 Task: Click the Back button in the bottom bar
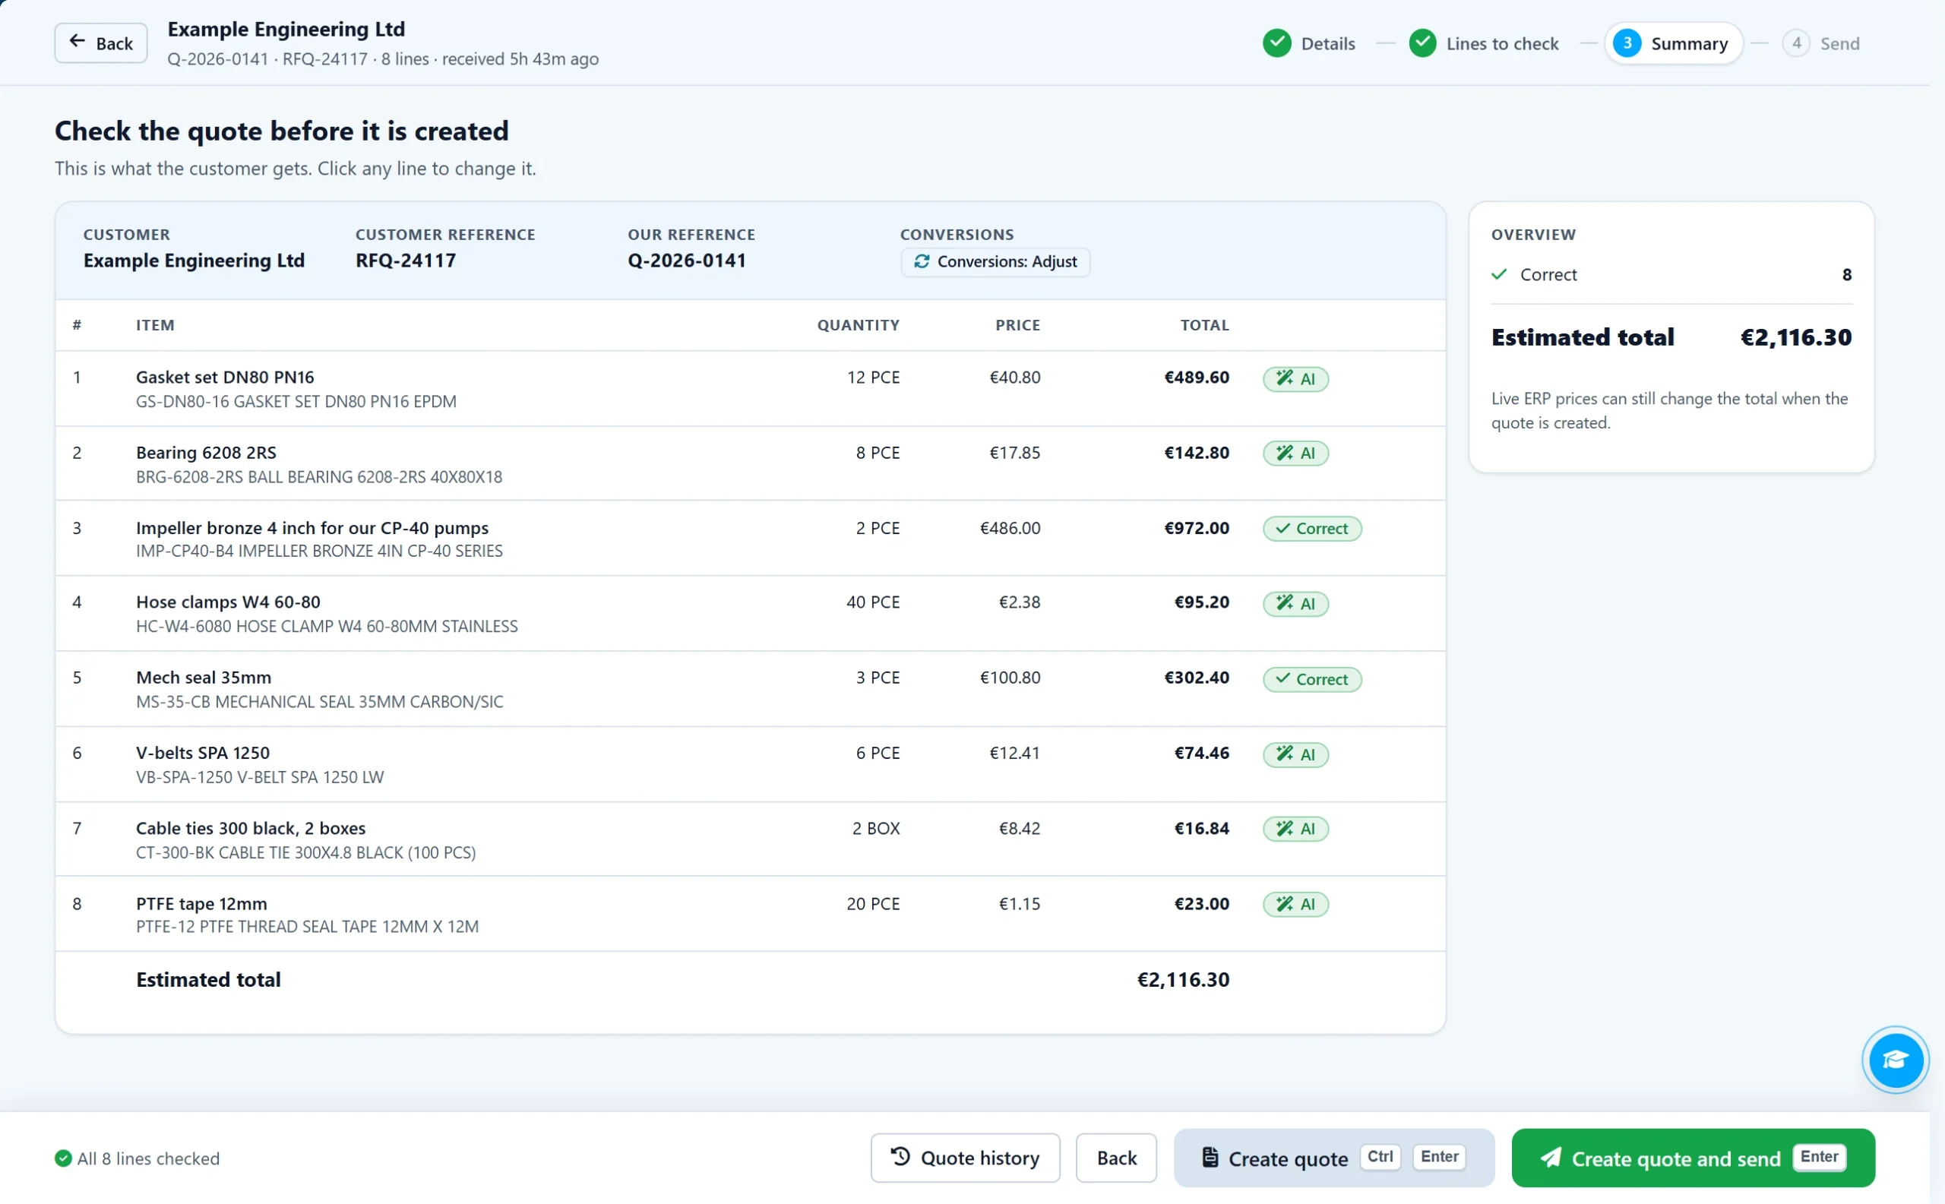tap(1116, 1158)
